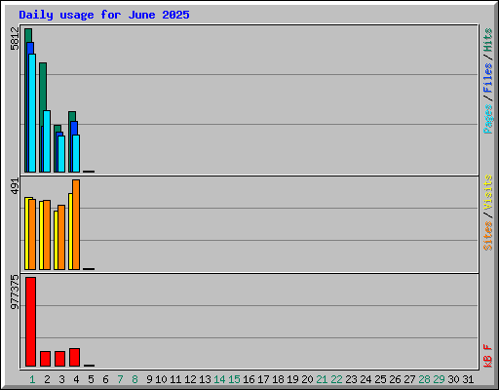Click the 5812 hits axis value

15,39
